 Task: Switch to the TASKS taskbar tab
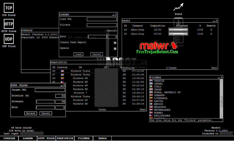(102, 138)
